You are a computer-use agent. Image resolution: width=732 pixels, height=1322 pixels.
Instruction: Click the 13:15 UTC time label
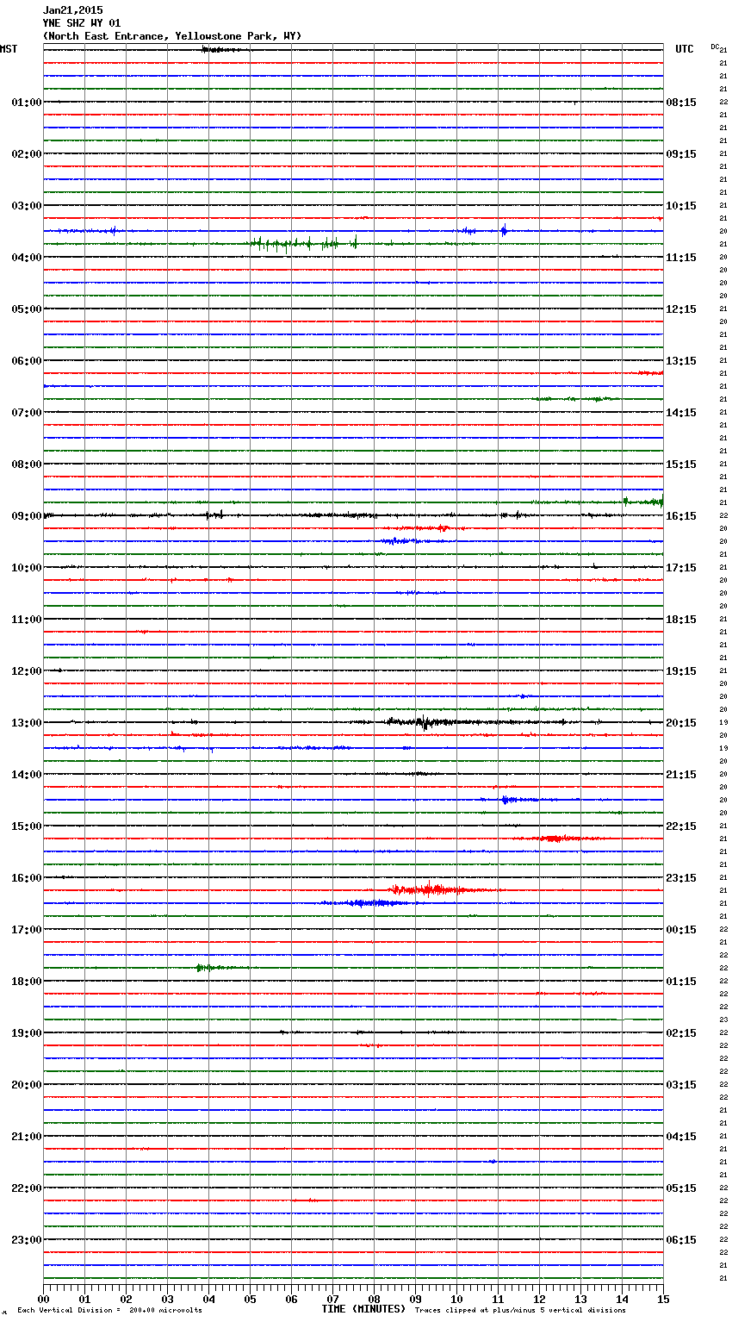point(681,361)
